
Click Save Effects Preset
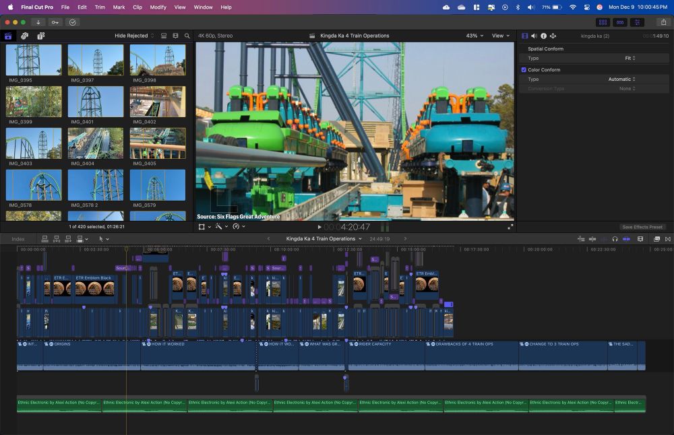coord(642,227)
